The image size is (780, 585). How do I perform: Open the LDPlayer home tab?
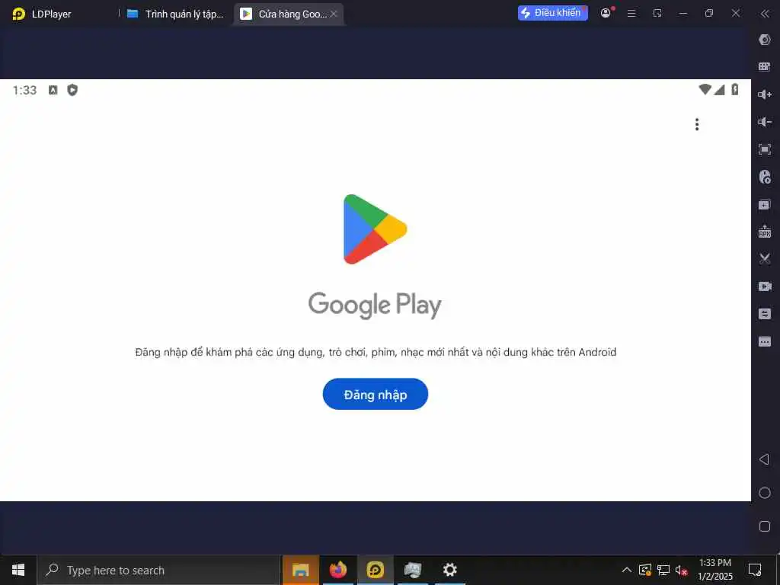[x=42, y=14]
